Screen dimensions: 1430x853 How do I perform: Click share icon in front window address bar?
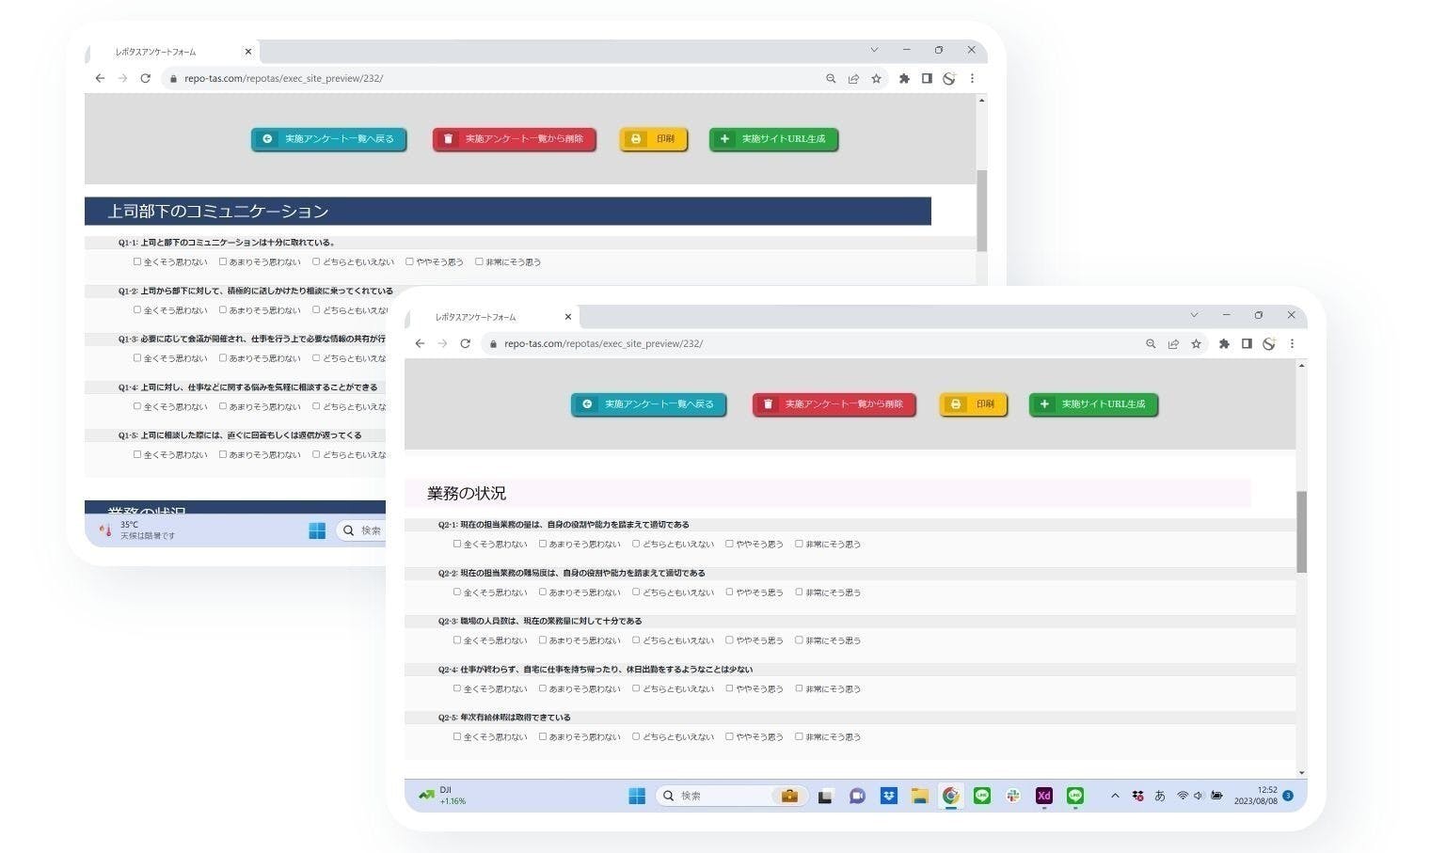pyautogui.click(x=1173, y=344)
